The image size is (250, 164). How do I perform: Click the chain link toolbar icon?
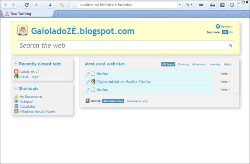pyautogui.click(x=201, y=5)
